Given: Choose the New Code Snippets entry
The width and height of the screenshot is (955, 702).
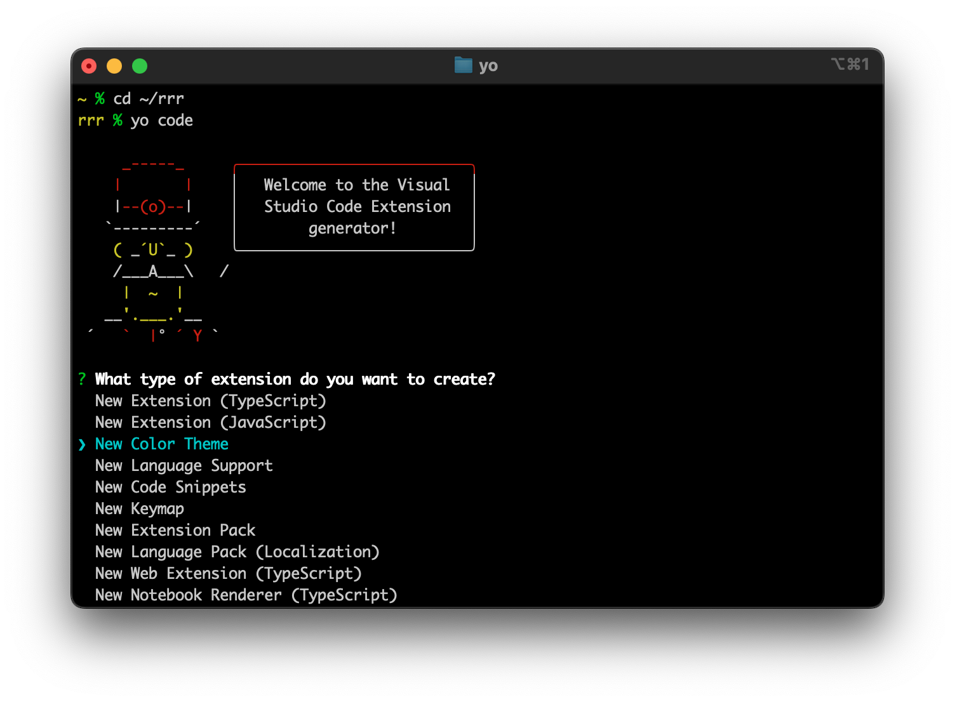Looking at the screenshot, I should (x=170, y=487).
